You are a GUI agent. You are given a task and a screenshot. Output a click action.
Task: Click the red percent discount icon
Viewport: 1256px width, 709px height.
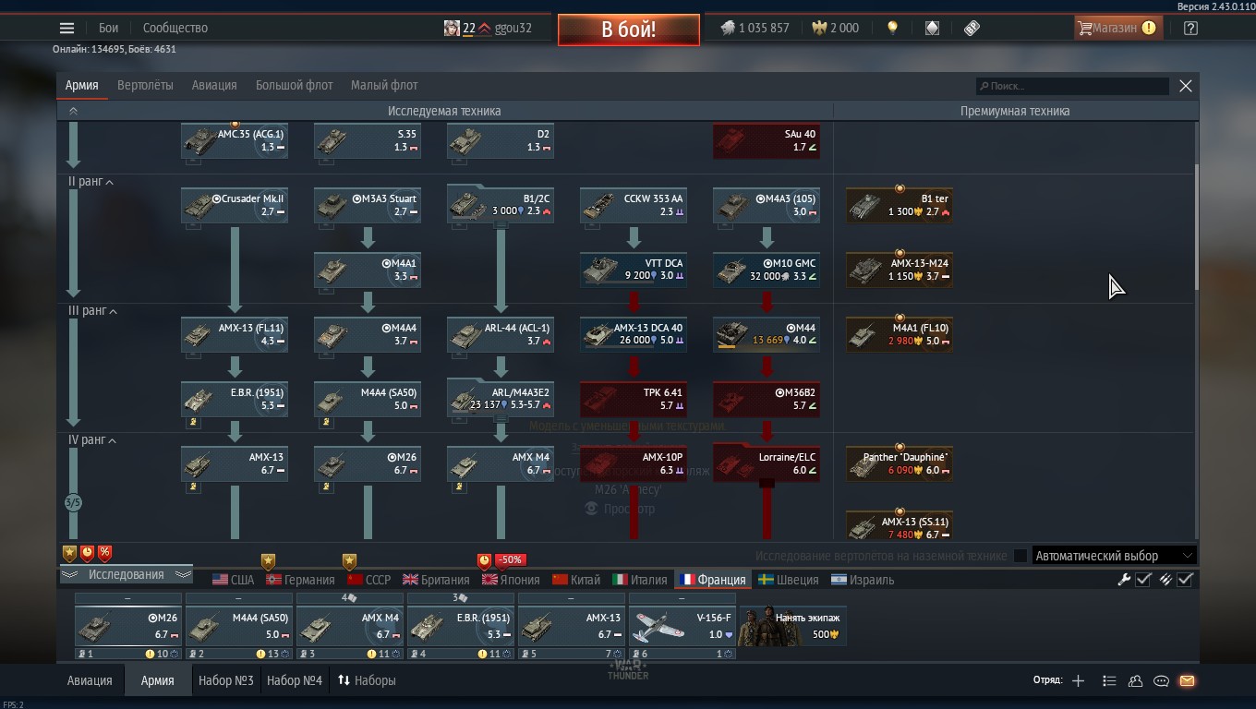click(105, 553)
